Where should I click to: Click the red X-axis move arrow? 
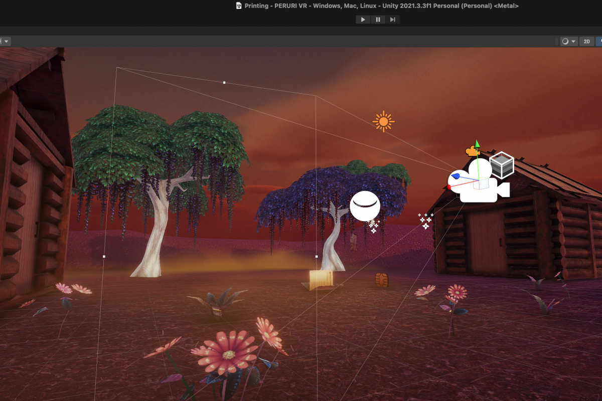pos(449,187)
